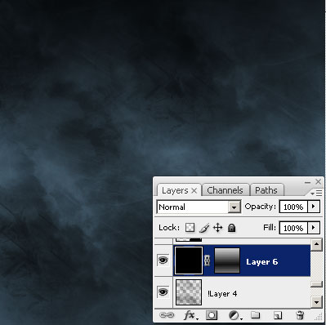Viewport: 326px width, 325px height.
Task: Hide !Layer 4 visibility eye
Action: 163,292
